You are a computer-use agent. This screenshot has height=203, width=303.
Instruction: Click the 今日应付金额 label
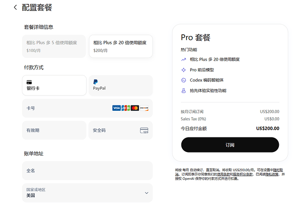194,129
